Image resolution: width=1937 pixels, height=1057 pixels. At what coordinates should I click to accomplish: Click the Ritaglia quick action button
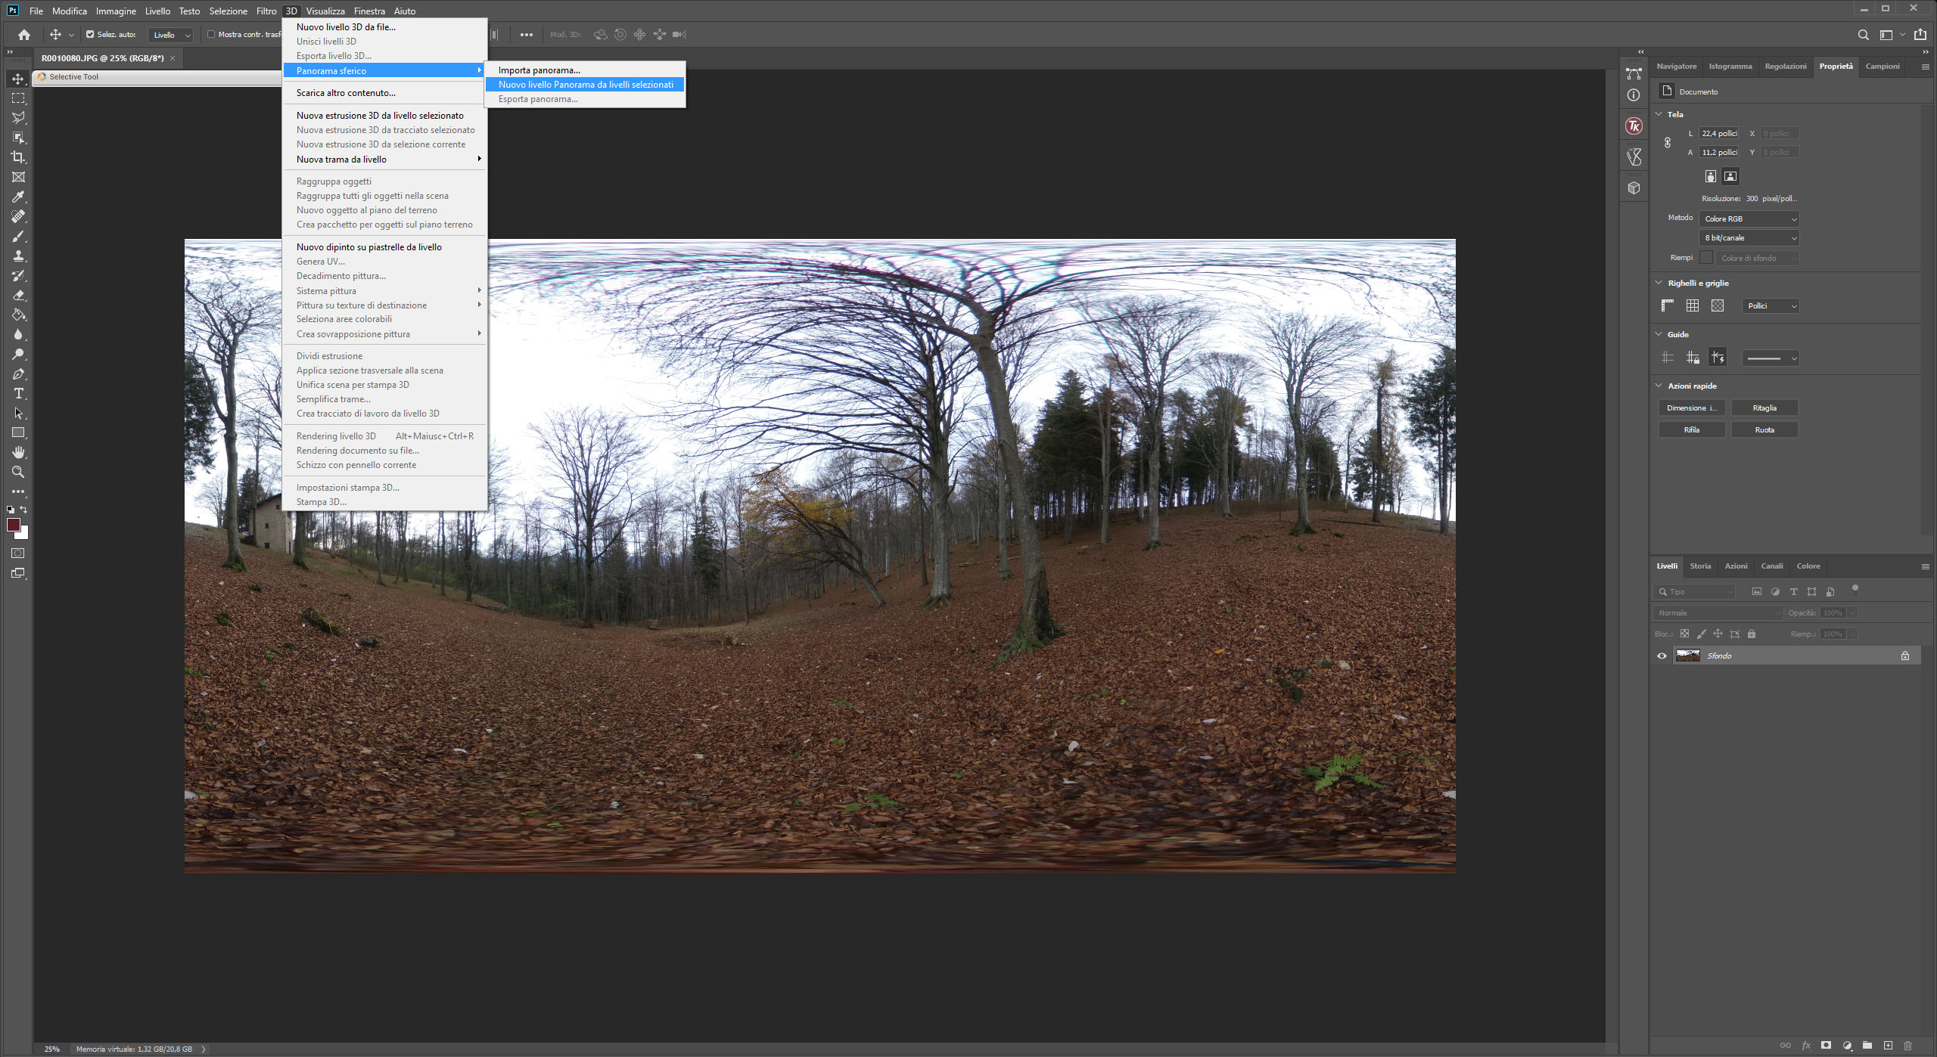[x=1764, y=408]
